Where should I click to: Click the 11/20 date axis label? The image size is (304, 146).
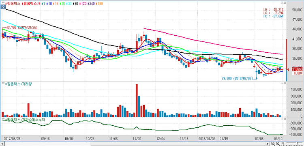tap(137, 139)
